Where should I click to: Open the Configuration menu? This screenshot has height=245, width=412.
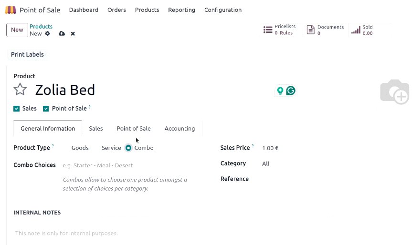(223, 10)
